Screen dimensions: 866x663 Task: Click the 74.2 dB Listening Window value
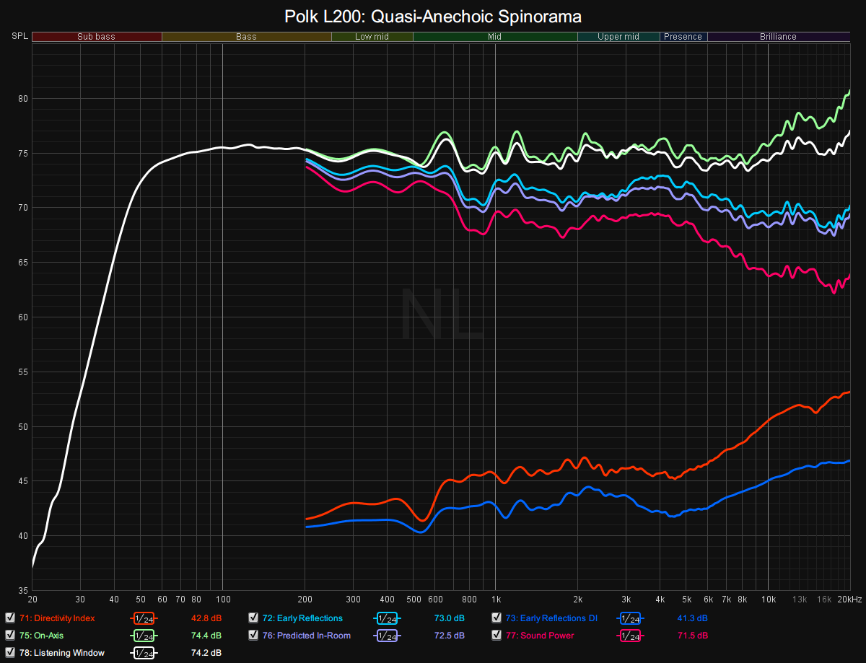pyautogui.click(x=206, y=653)
